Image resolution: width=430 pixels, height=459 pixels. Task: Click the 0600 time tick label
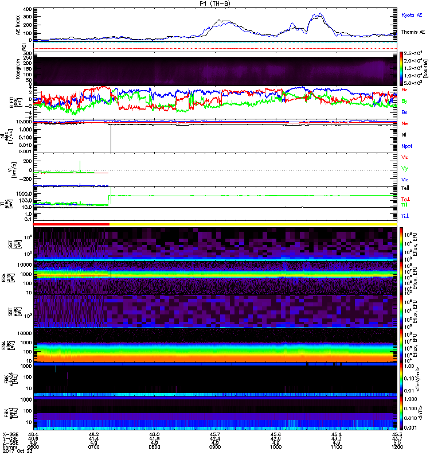(x=33, y=447)
